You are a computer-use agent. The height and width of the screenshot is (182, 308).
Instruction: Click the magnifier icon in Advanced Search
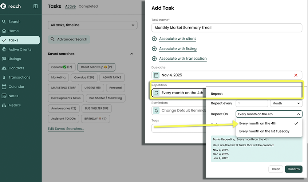click(x=53, y=39)
